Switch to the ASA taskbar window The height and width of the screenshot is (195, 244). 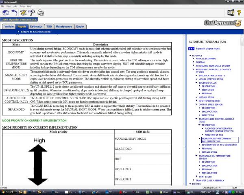[x=123, y=192]
